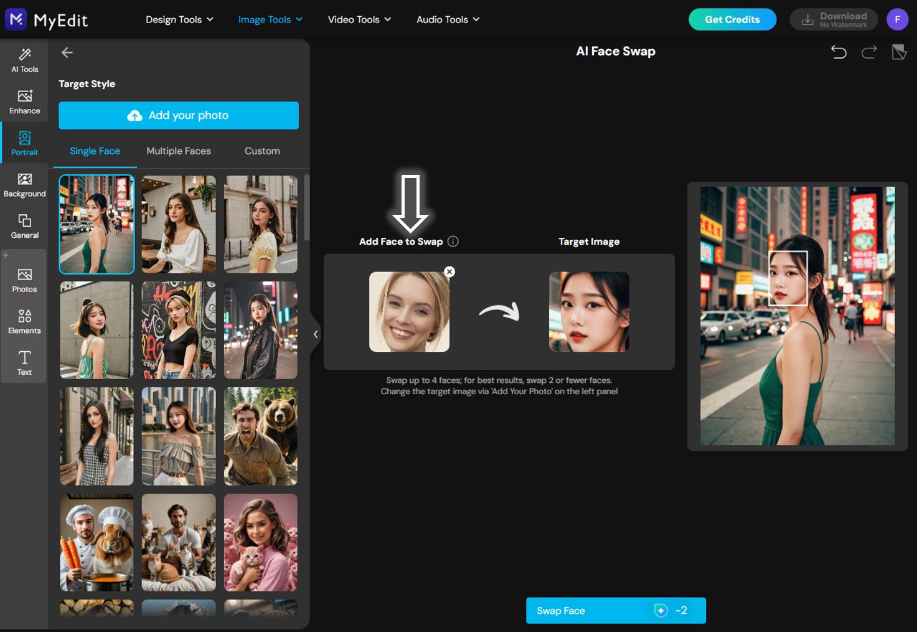Select the man with cats template

179,542
